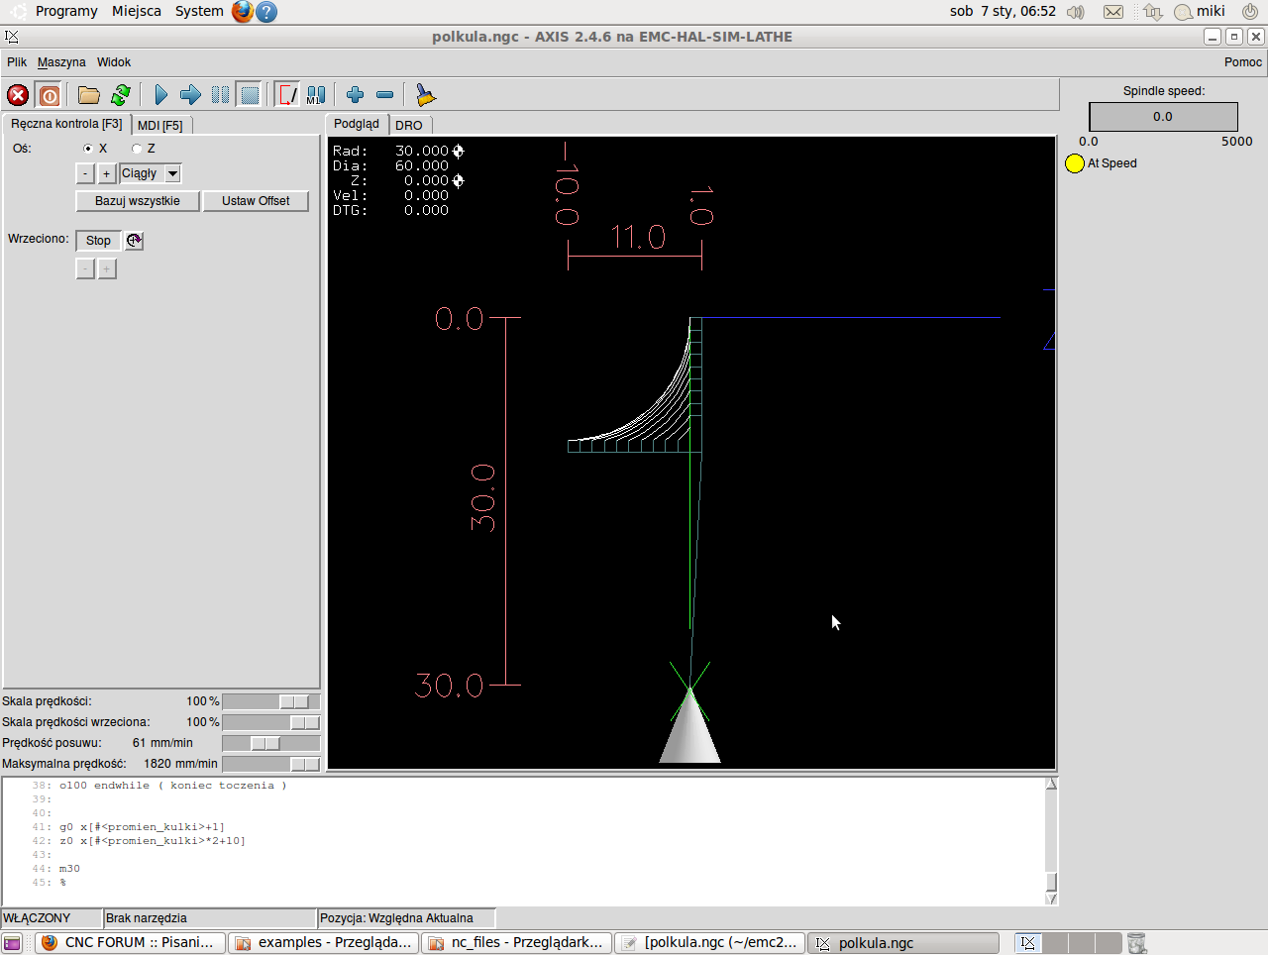The image size is (1268, 955).
Task: Switch to the nc_files file browser taskbar window
Action: [x=517, y=943]
